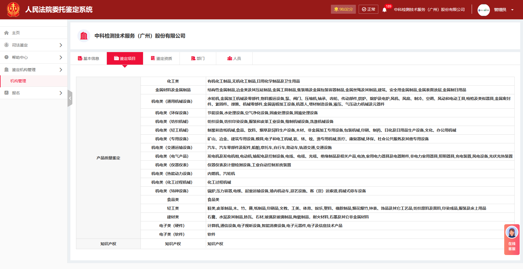Switch to 鉴定资质 tab
The width and height of the screenshot is (523, 269).
[161, 59]
